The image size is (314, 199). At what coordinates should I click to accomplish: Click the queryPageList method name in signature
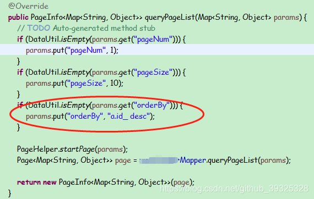pyautogui.click(x=170, y=18)
